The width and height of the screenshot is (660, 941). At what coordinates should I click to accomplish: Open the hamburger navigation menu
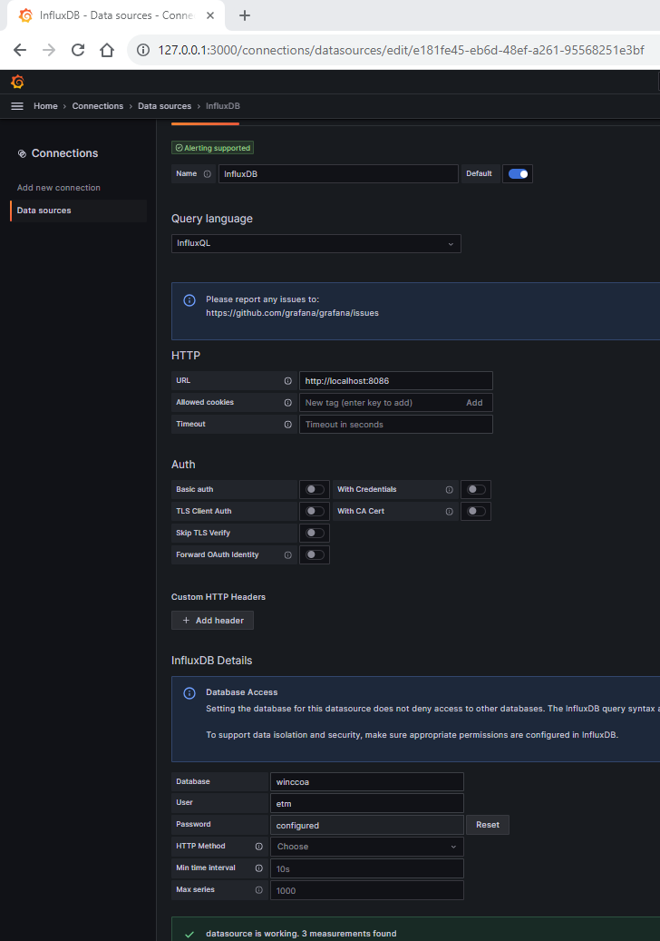pyautogui.click(x=17, y=106)
